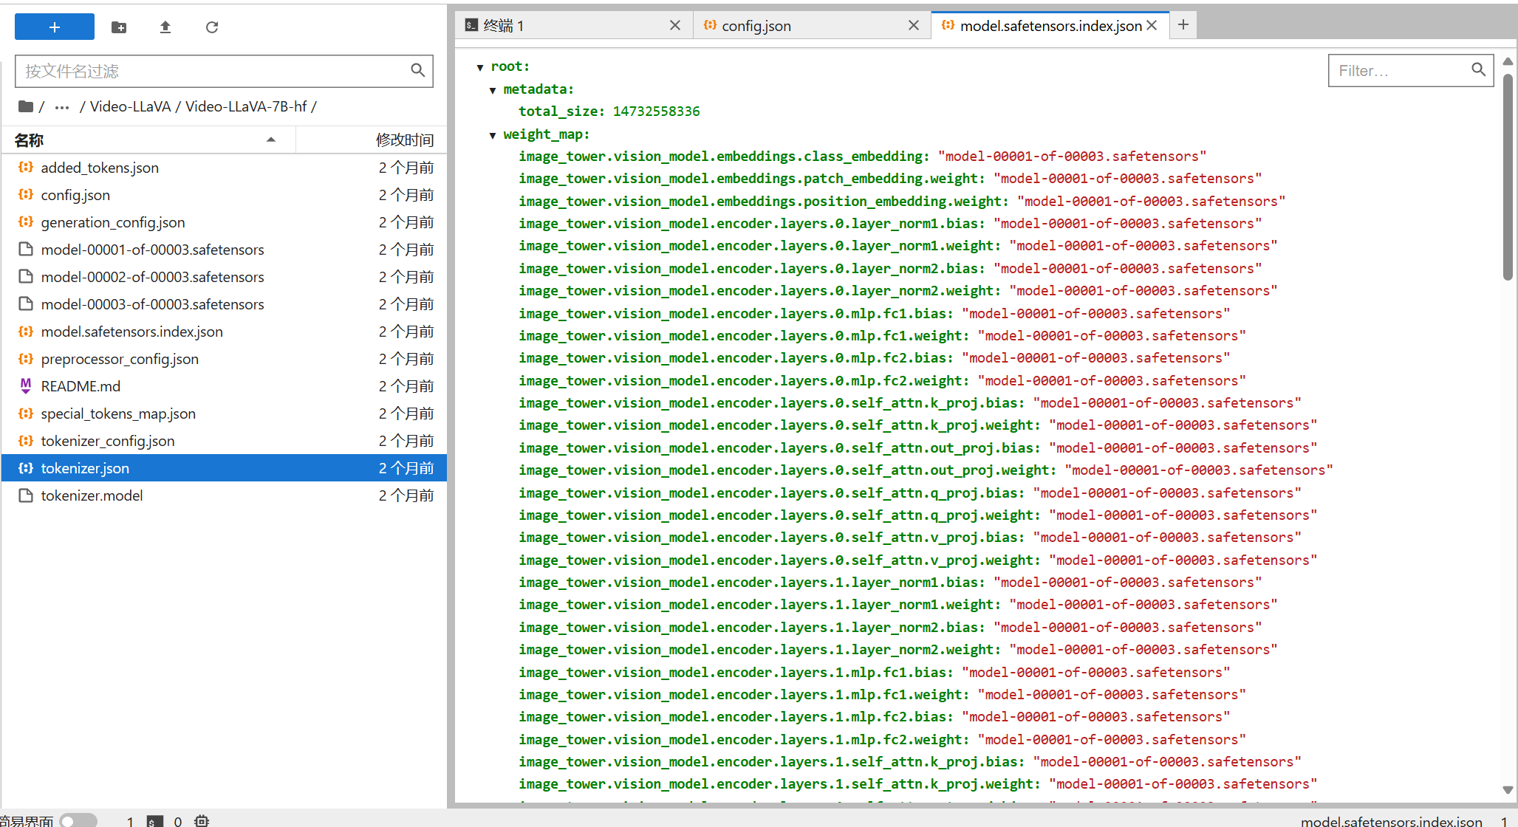
Task: Click layers.0.mlp.fc1.weight key
Action: coord(744,336)
